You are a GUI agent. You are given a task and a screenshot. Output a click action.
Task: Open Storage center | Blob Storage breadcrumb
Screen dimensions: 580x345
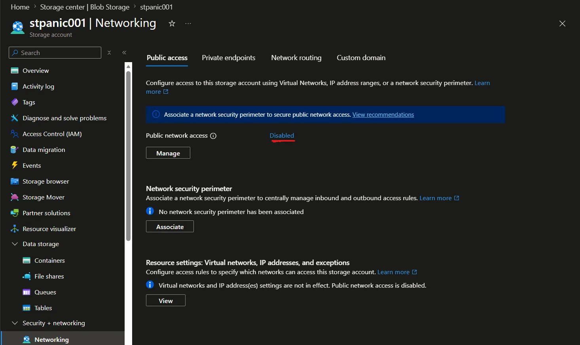tap(85, 7)
